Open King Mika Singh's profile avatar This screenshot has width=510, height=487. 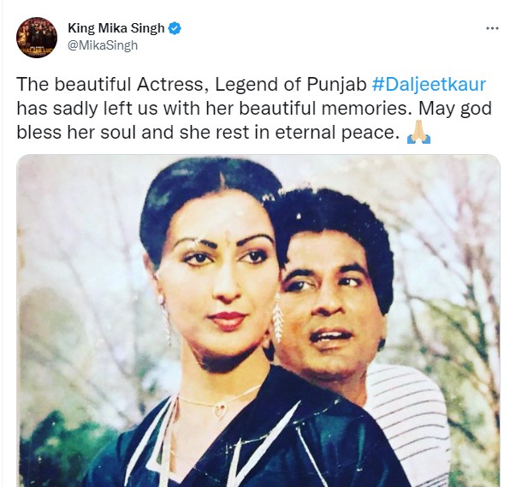tap(37, 38)
